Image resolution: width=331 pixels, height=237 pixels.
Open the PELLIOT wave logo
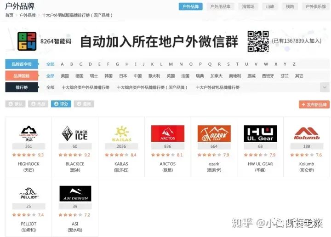[x=29, y=193]
